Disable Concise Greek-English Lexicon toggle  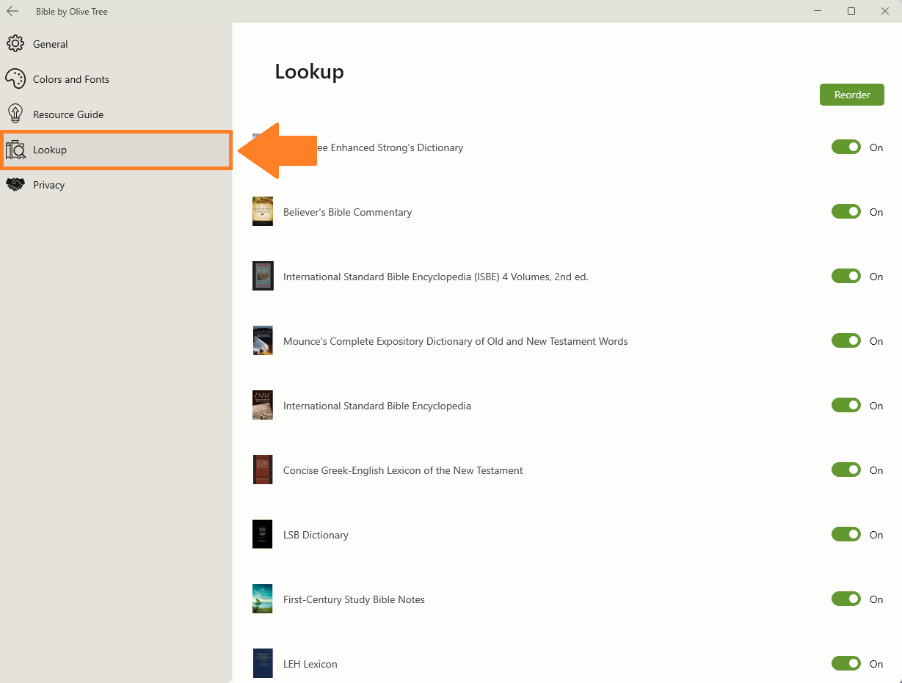click(x=846, y=470)
